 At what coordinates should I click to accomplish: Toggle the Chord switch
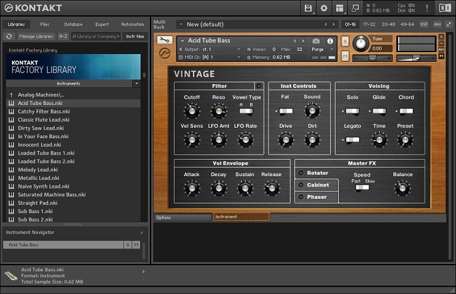[x=406, y=111]
